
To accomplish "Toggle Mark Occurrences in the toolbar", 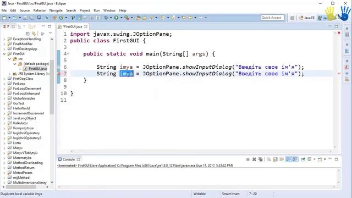I will (79, 18).
